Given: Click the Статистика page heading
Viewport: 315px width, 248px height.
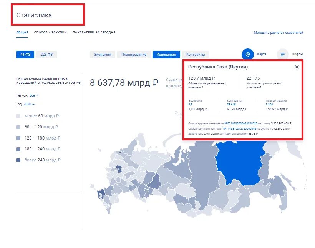Looking at the screenshot, I should (34, 15).
